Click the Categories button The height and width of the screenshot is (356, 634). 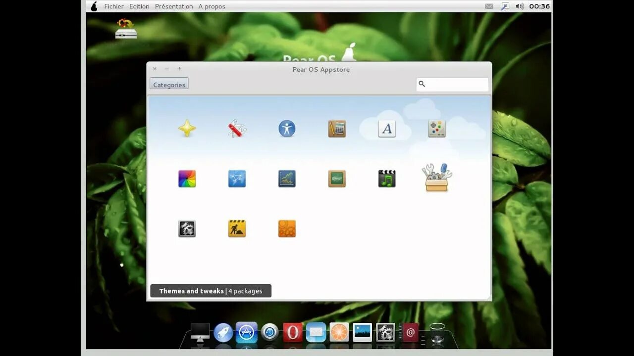click(169, 84)
